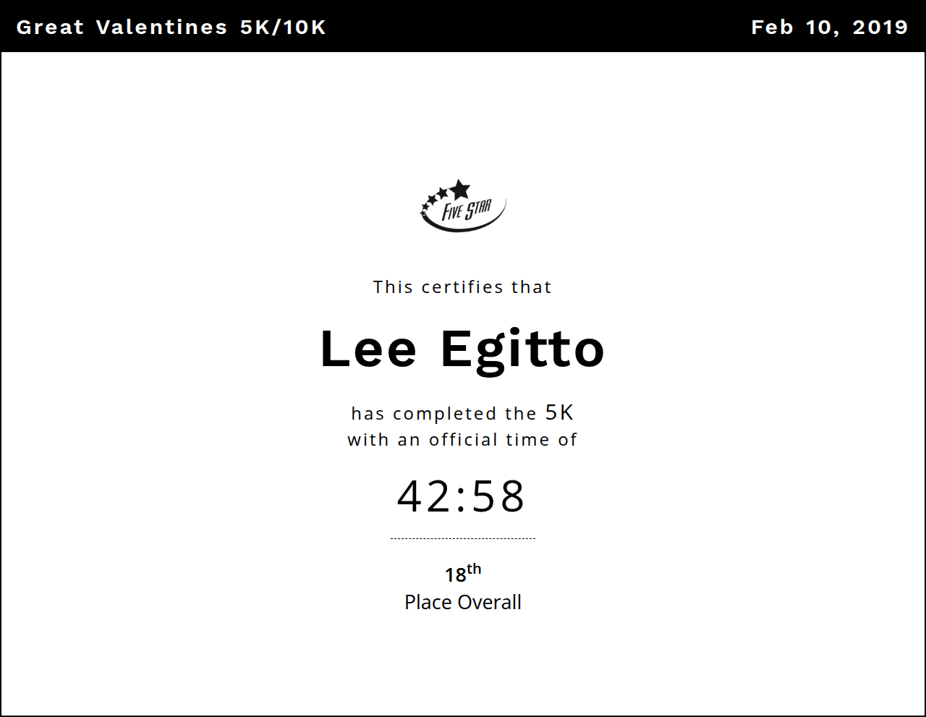
Task: Click the year 2019 in the header
Action: pyautogui.click(x=880, y=27)
